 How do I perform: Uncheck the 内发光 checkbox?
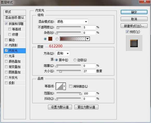[x=6, y=51]
